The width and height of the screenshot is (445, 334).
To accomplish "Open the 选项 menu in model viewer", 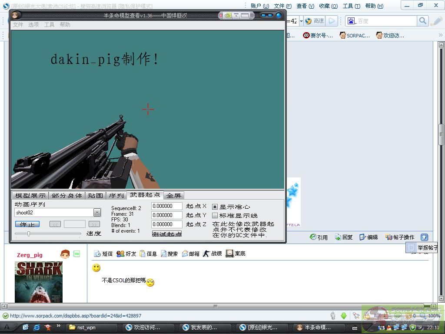I will click(x=33, y=25).
